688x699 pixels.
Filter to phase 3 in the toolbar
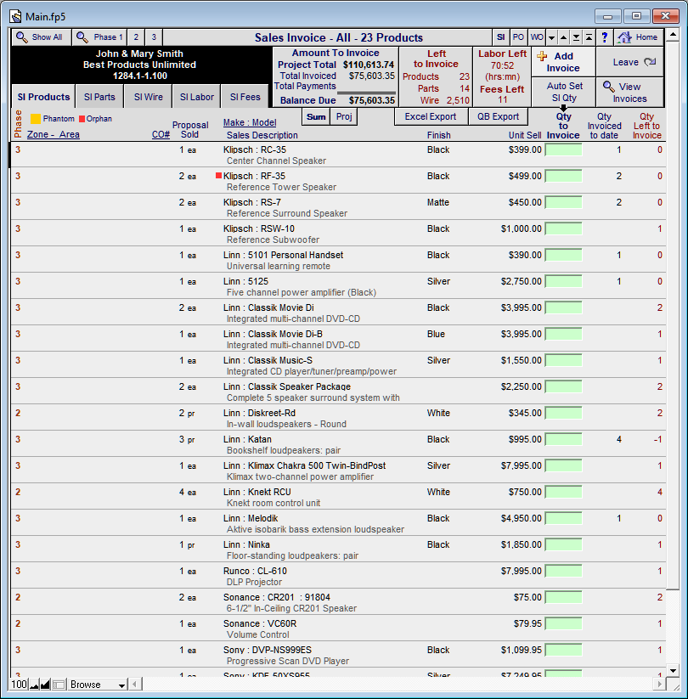click(154, 37)
